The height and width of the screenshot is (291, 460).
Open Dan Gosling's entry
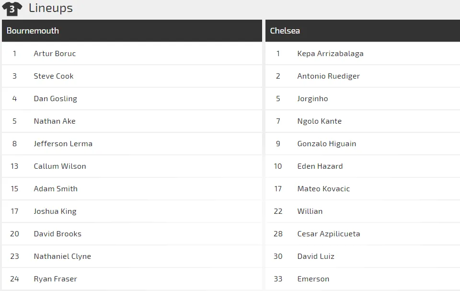[132, 99]
